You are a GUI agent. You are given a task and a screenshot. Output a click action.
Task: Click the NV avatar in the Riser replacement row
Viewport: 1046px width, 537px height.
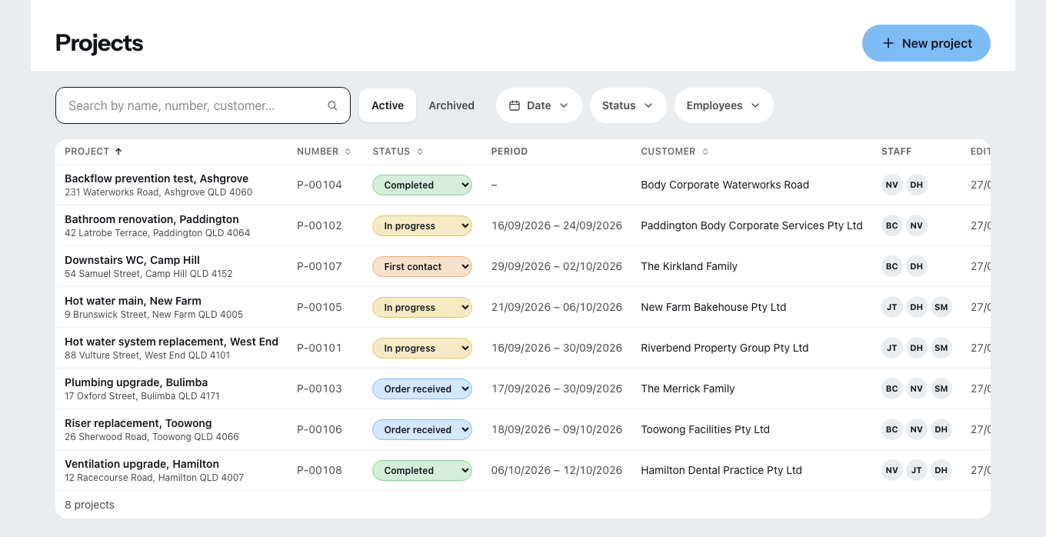pos(917,429)
